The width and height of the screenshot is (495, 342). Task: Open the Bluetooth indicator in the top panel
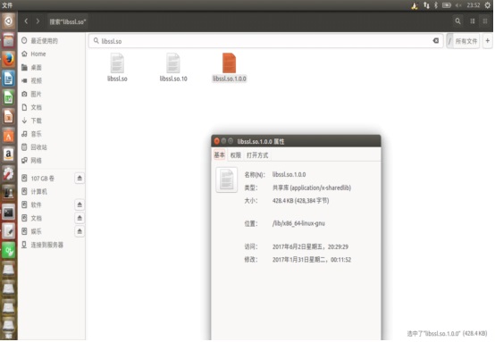(436, 5)
